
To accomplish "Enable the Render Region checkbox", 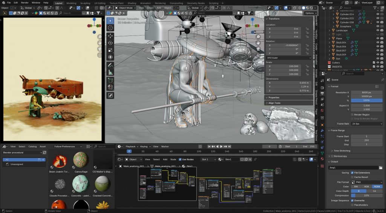I will click(352, 114).
